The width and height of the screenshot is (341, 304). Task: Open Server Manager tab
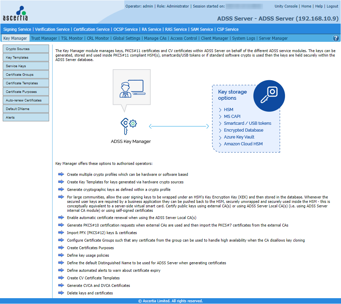pyautogui.click(x=273, y=38)
